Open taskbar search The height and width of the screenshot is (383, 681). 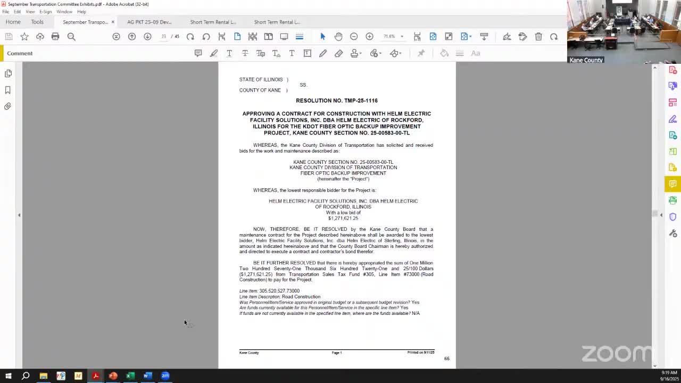[26, 376]
